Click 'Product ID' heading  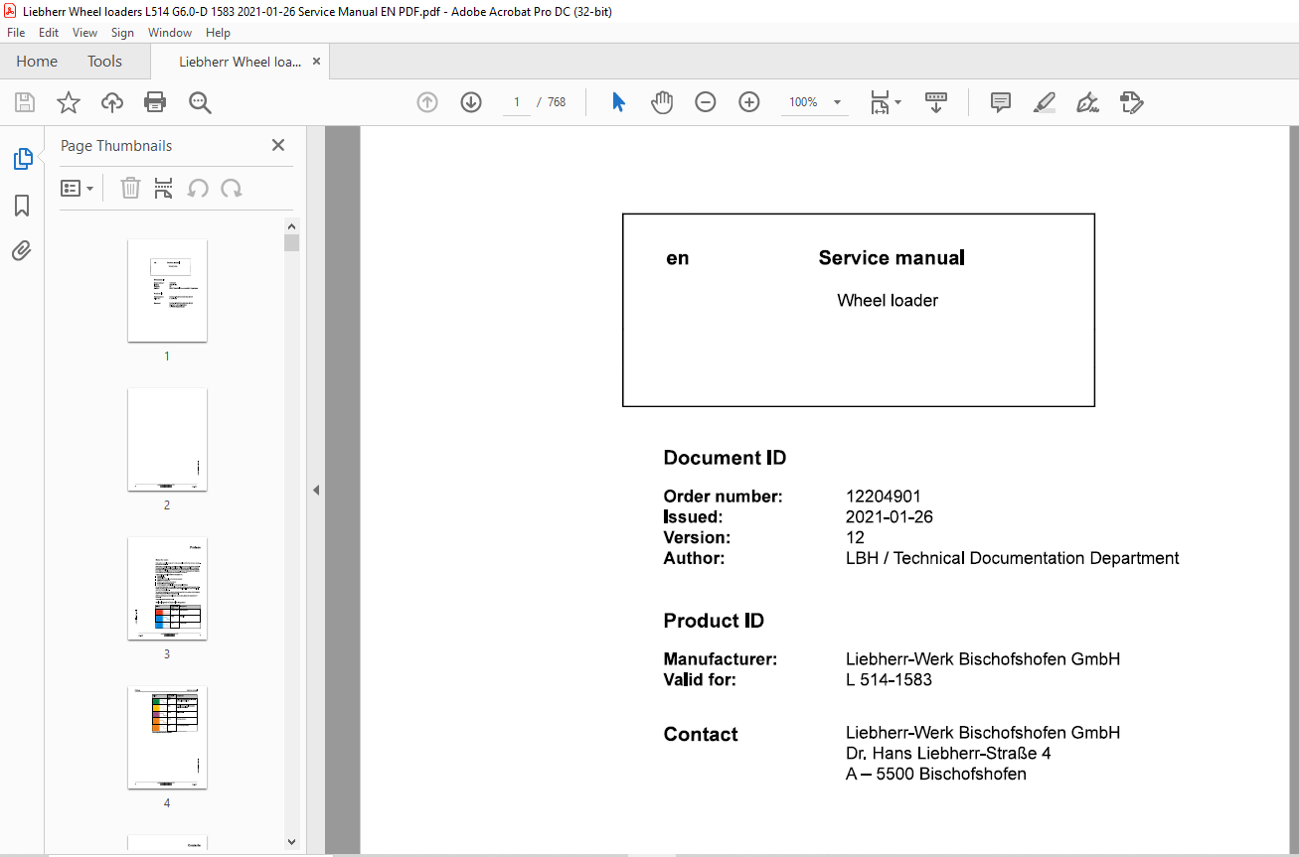[714, 621]
